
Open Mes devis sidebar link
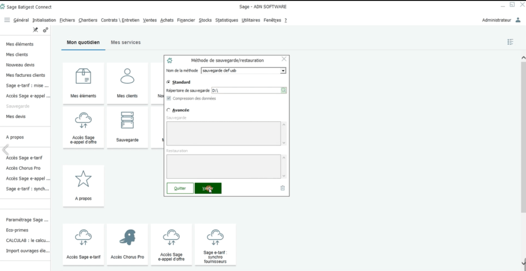[x=16, y=117]
